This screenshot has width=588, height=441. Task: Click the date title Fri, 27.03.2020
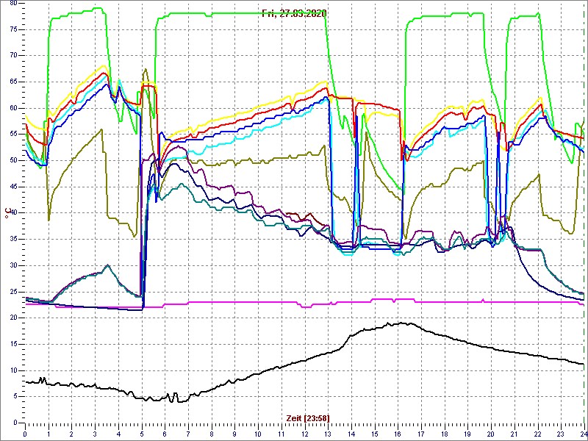295,13
